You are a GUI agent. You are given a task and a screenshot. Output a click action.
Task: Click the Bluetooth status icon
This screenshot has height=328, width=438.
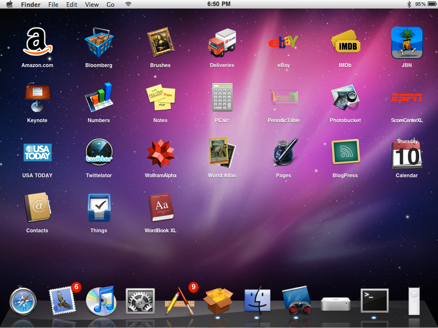tap(409, 4)
